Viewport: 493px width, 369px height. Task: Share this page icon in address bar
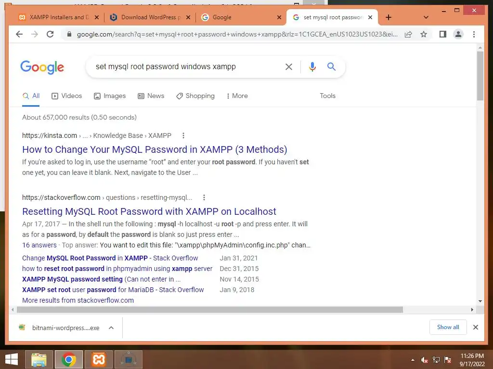[x=408, y=34]
